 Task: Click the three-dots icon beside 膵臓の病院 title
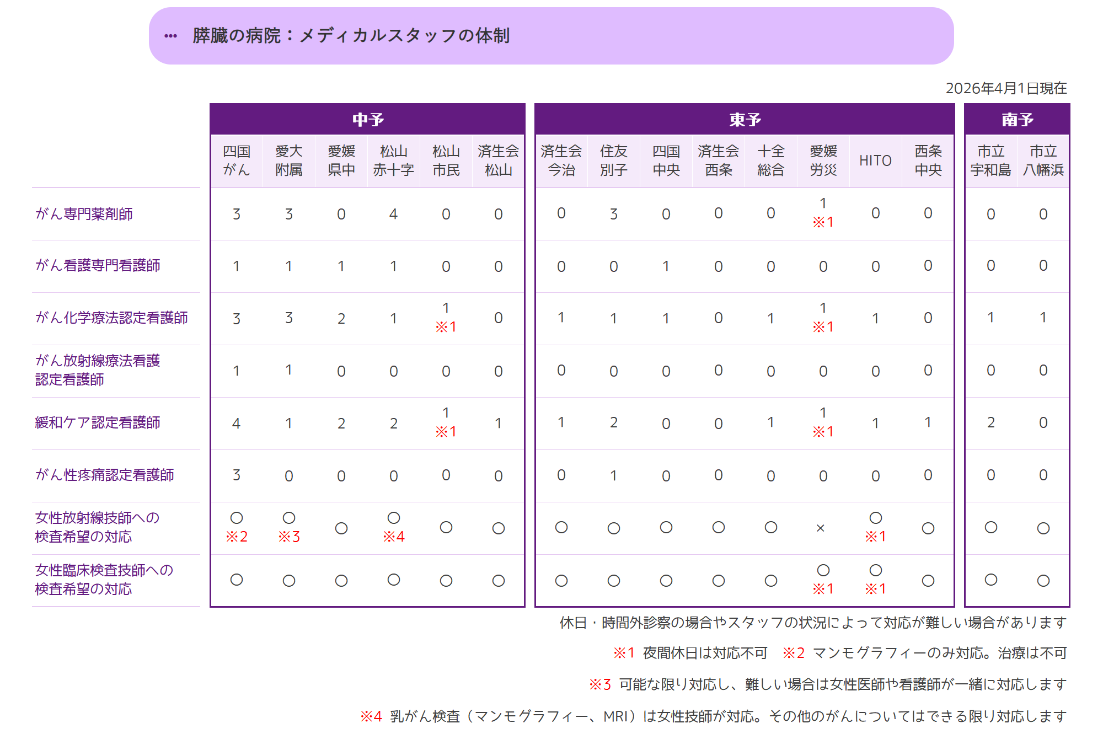(x=170, y=36)
